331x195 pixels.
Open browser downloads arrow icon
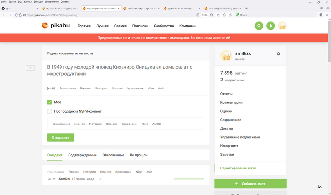tap(230, 15)
